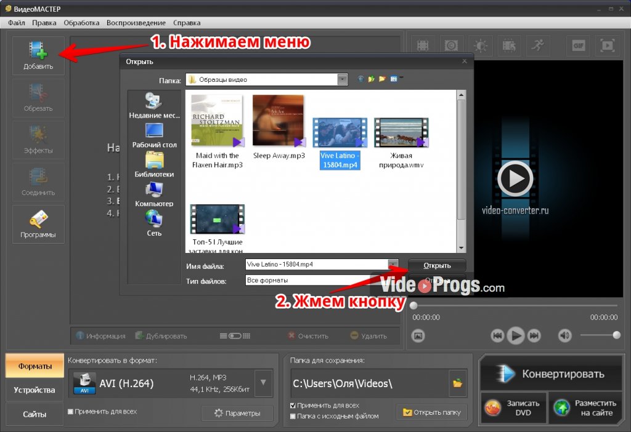Create a GIF with the GIF icon
Image resolution: width=631 pixels, height=432 pixels.
click(578, 46)
